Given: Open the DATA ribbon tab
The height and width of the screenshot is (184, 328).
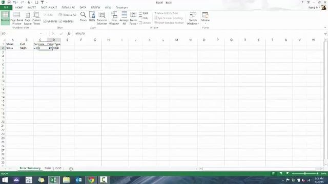Looking at the screenshot, I should pyautogui.click(x=83, y=8).
